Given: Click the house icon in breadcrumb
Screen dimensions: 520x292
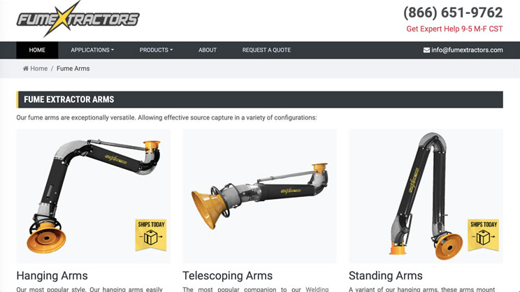Looking at the screenshot, I should pyautogui.click(x=26, y=68).
